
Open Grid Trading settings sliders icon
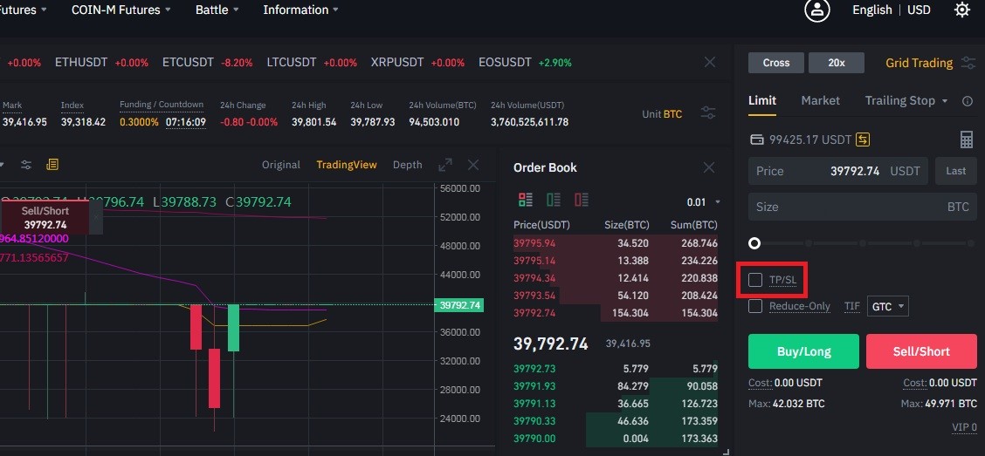tap(968, 63)
